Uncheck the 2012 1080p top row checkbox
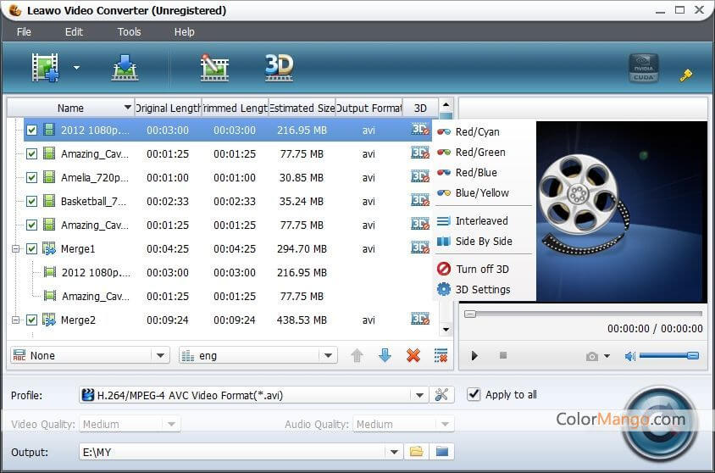Viewport: 715px width, 473px height. tap(31, 130)
